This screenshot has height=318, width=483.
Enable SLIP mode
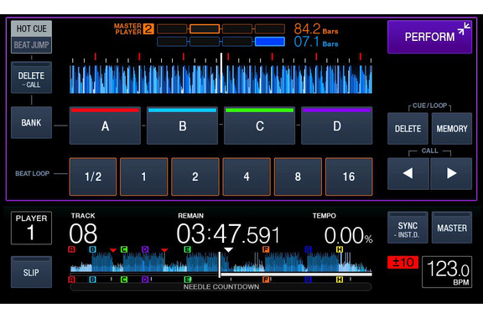tap(31, 272)
